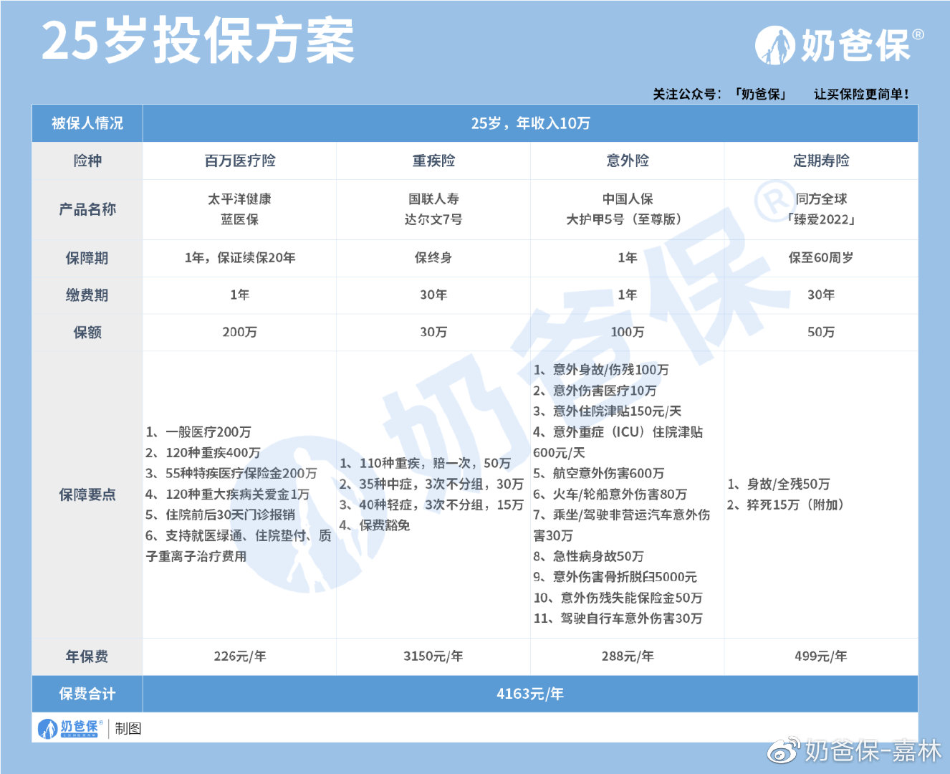Image resolution: width=950 pixels, height=774 pixels.
Task: Select the 保终身 cell
Action: click(x=433, y=258)
